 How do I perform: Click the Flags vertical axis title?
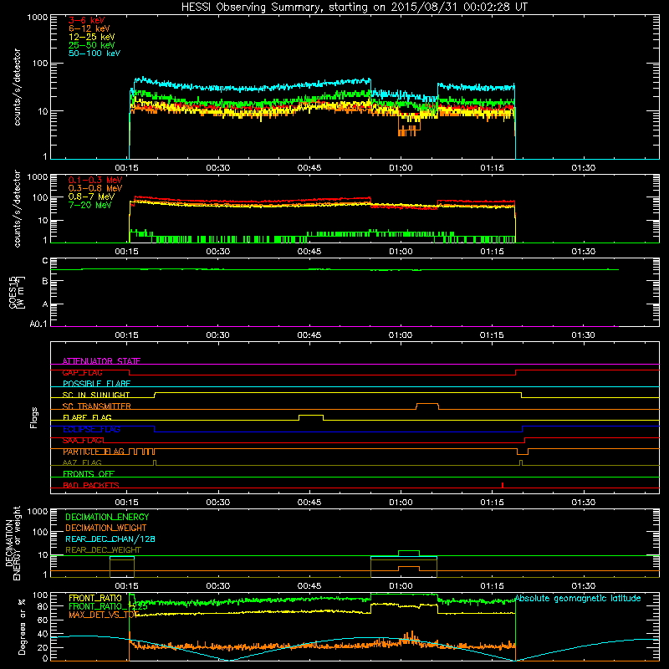pyautogui.click(x=33, y=417)
